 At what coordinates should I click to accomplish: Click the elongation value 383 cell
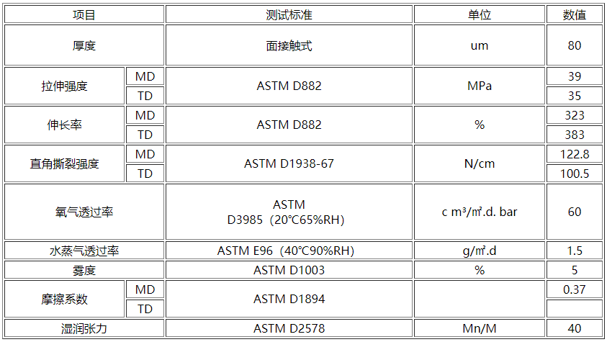pos(575,135)
